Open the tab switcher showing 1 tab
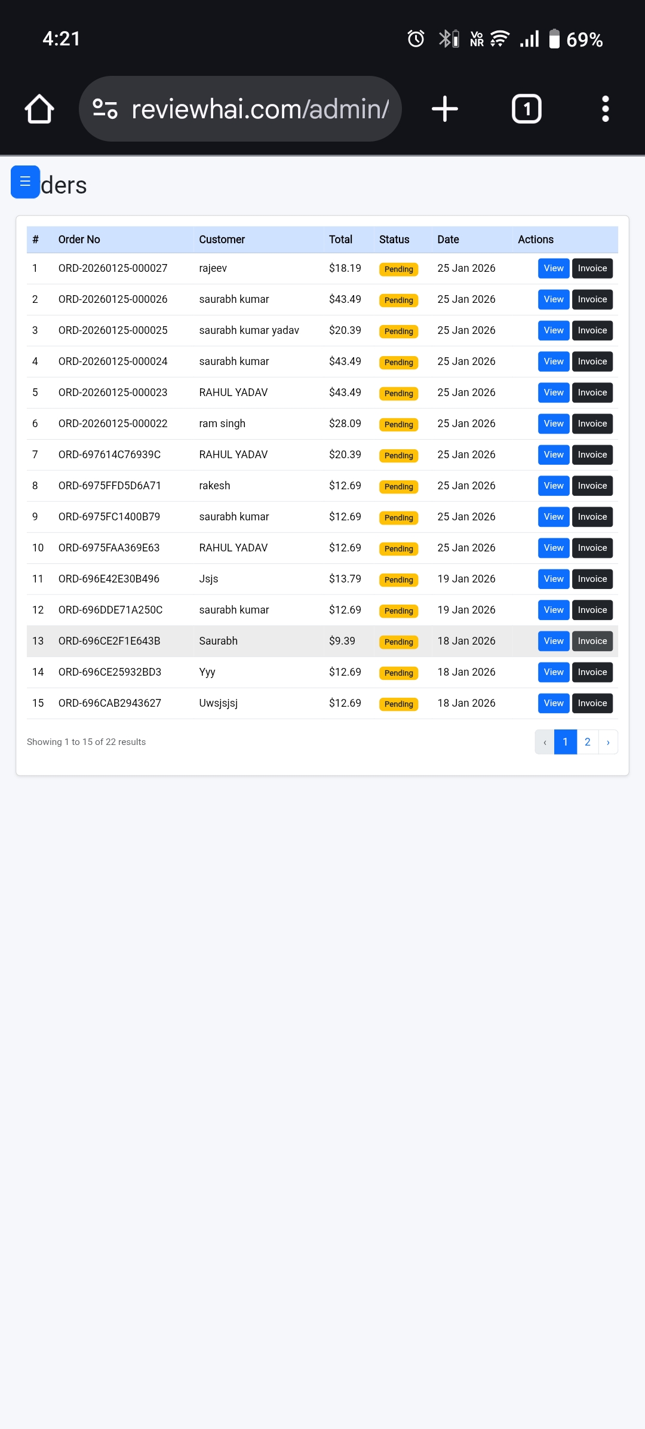Screen dimensions: 645x1429 (526, 109)
